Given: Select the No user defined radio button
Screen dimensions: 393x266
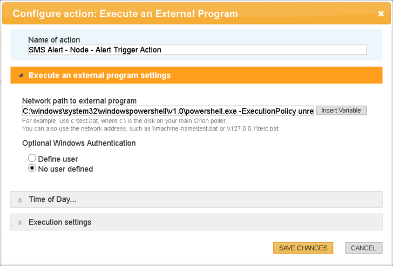Looking at the screenshot, I should [x=32, y=168].
